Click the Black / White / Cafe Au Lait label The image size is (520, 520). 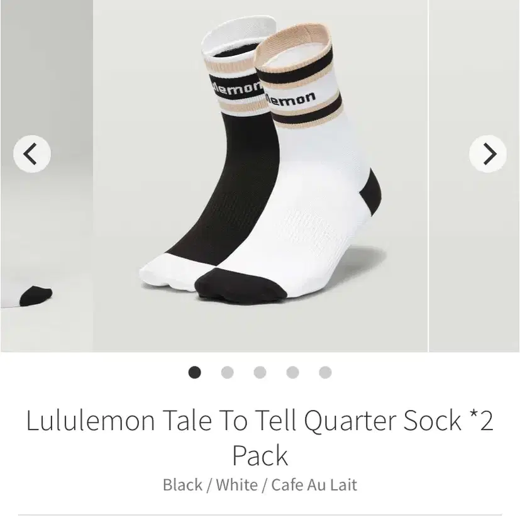point(260,485)
